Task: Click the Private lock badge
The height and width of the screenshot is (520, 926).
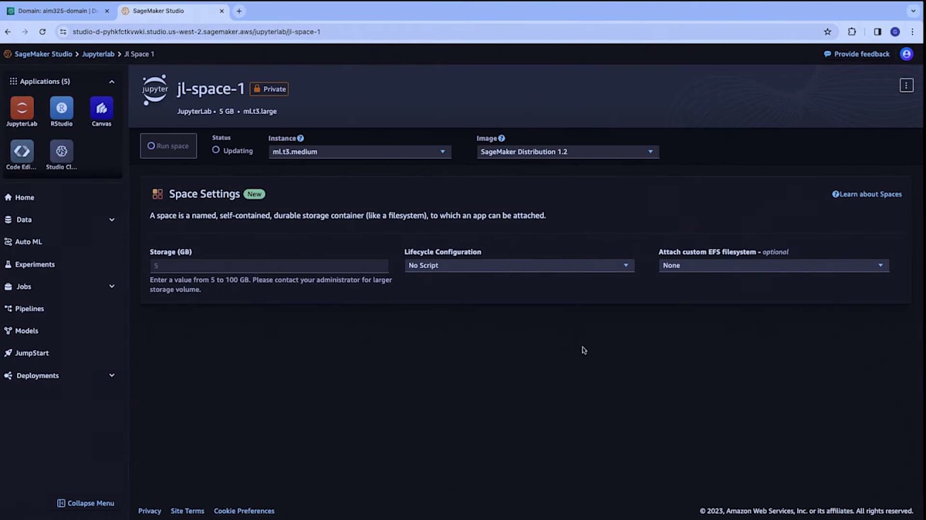Action: pyautogui.click(x=269, y=89)
